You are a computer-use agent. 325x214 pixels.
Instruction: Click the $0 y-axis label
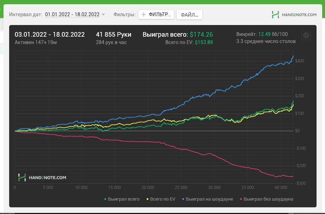pos(297,131)
